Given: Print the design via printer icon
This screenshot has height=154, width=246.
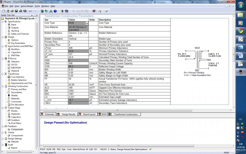Looking at the screenshot, I should [21, 11].
